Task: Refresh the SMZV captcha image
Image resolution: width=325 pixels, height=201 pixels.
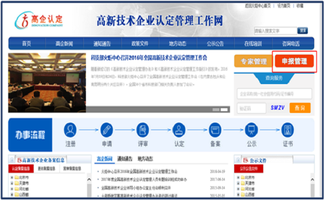Action: click(278, 108)
